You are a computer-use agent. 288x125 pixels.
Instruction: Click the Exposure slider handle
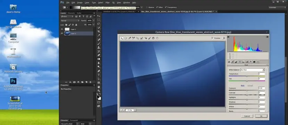[x=247, y=90]
